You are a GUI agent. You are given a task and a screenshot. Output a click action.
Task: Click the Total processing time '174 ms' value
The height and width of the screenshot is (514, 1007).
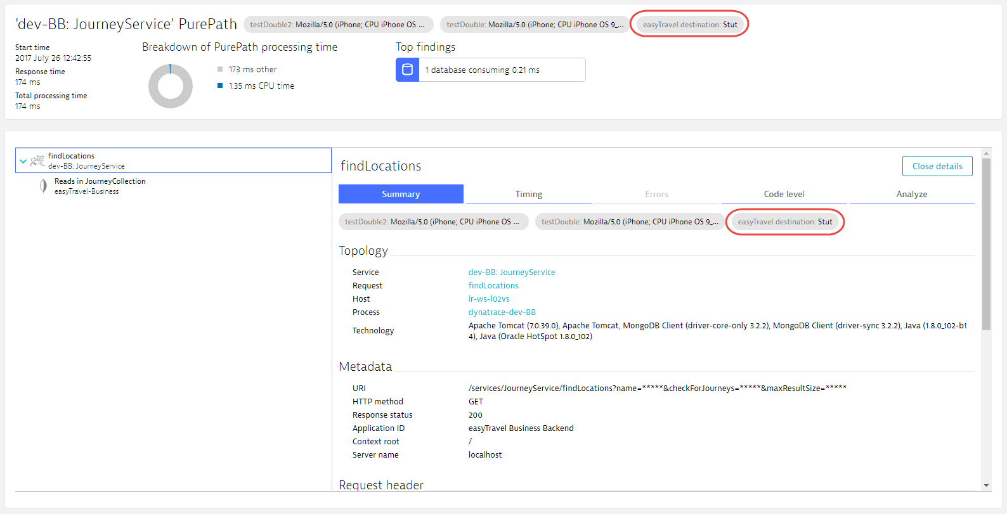(x=28, y=106)
